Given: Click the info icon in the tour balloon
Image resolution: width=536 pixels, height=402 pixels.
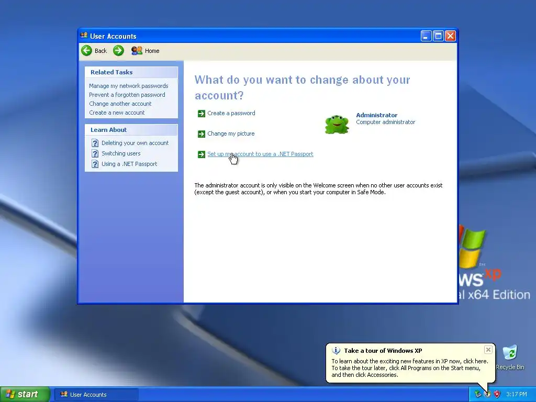Looking at the screenshot, I should 336,351.
